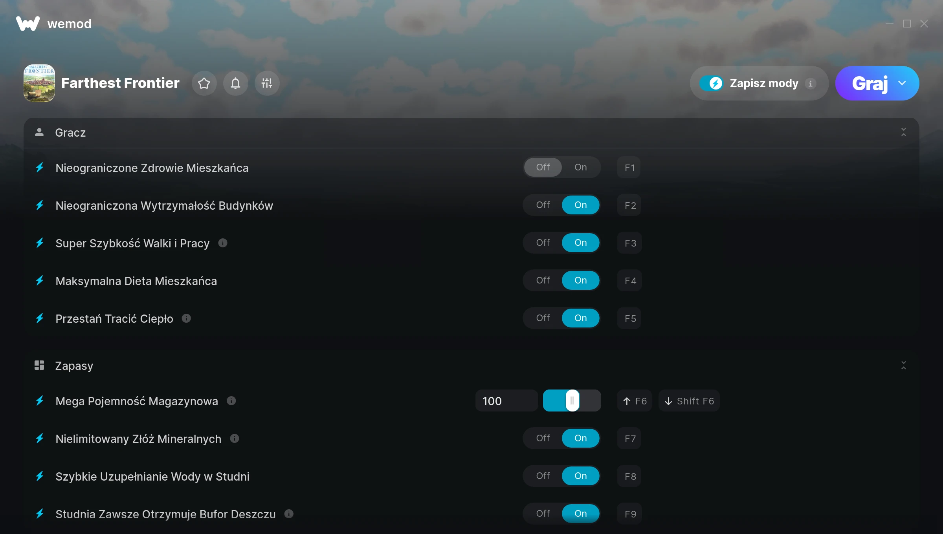Turn Off Maksymalna Dieta Mieszkańca
This screenshot has height=534, width=943.
[543, 280]
